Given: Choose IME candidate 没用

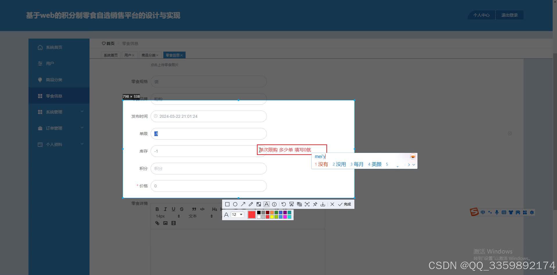Looking at the screenshot, I should coord(339,164).
